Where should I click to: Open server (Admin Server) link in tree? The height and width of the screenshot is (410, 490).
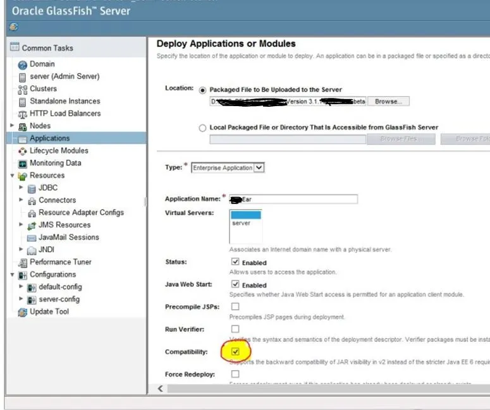tap(64, 76)
